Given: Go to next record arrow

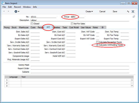Looking at the screenshot, I should [x=8, y=11].
